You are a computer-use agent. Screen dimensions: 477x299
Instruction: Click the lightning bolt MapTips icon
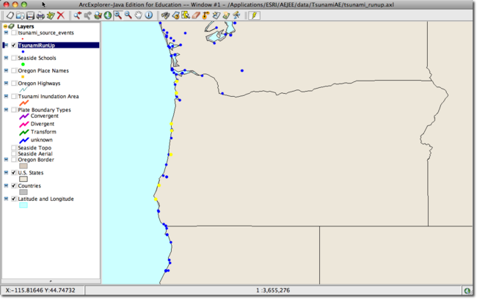pyautogui.click(x=255, y=15)
